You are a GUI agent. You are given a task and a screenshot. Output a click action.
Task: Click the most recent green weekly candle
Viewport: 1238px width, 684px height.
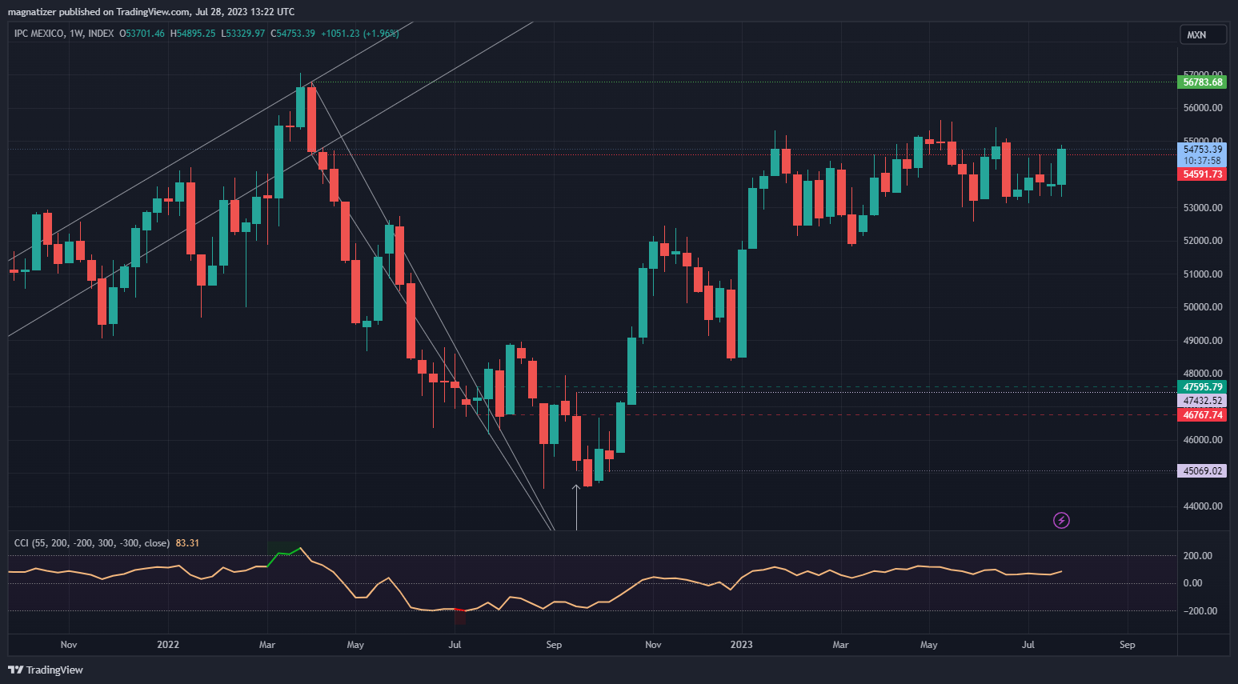coord(1061,166)
